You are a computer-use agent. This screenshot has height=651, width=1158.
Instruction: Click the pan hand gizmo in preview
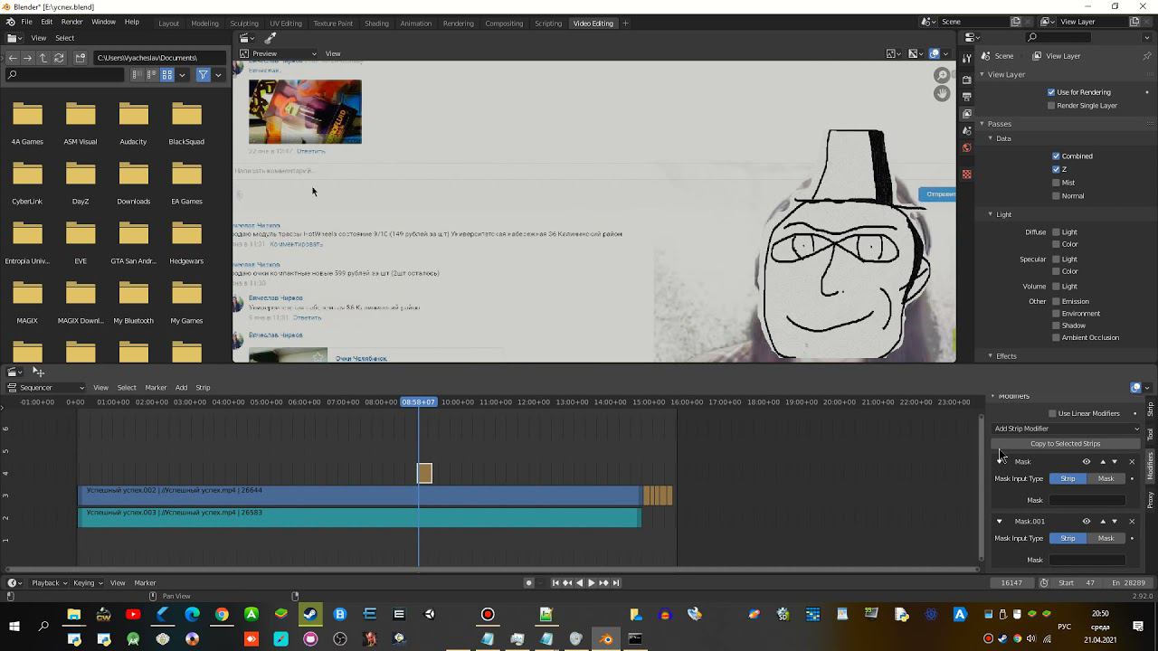tap(942, 93)
